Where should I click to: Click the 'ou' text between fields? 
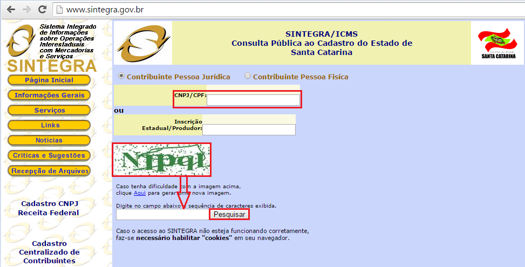(x=119, y=111)
